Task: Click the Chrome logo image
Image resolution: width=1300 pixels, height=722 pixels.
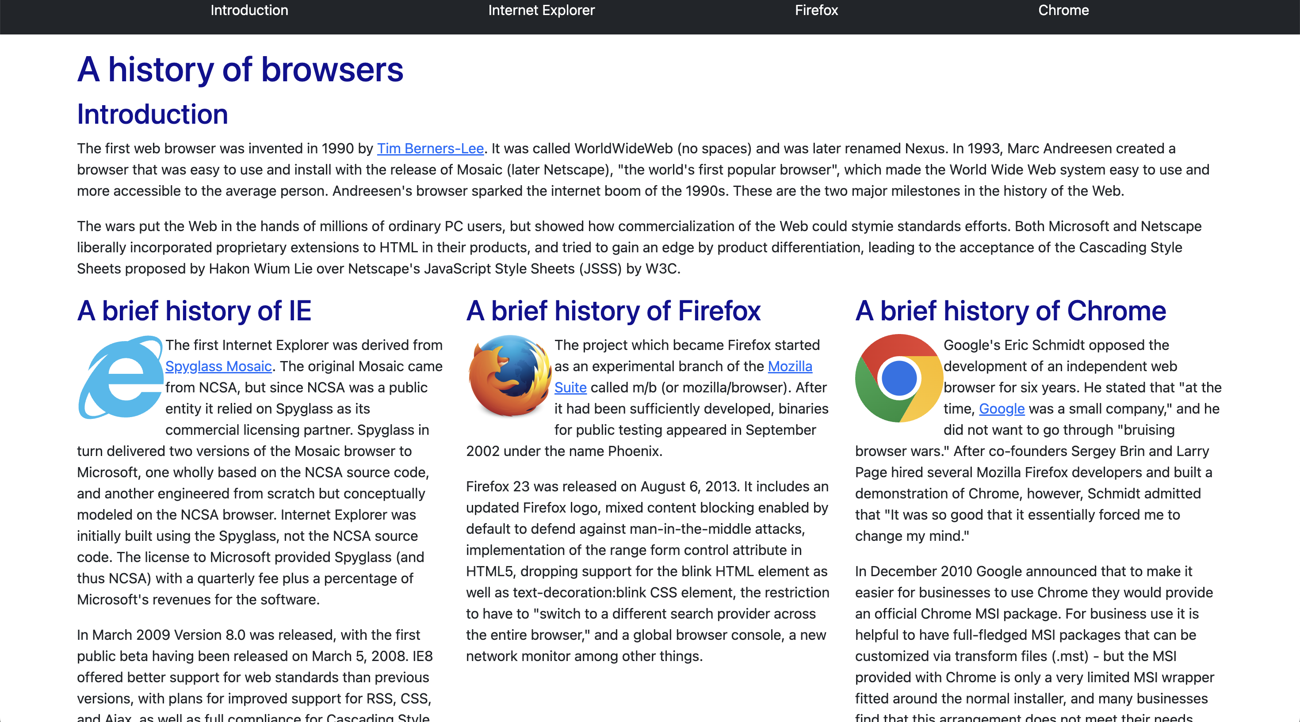Action: [899, 377]
